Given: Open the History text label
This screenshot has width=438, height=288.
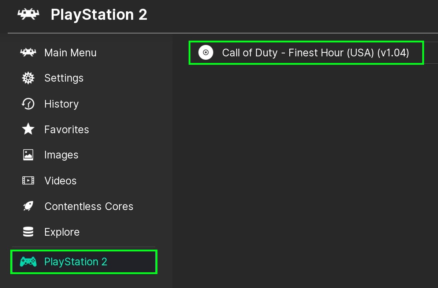Looking at the screenshot, I should [x=62, y=104].
